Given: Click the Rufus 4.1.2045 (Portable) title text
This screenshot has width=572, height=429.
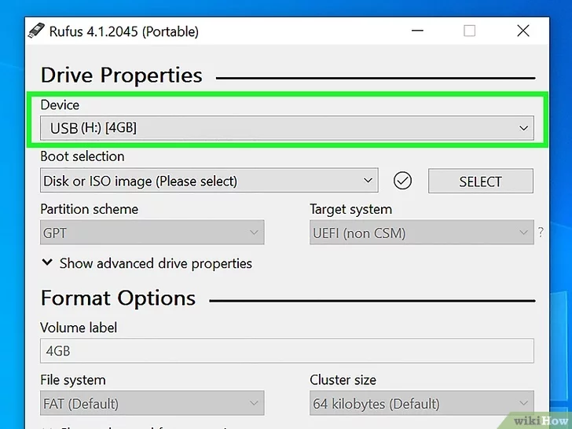Looking at the screenshot, I should (x=123, y=31).
